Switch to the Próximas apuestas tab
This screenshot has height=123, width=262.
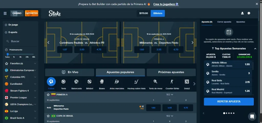pos(171,72)
